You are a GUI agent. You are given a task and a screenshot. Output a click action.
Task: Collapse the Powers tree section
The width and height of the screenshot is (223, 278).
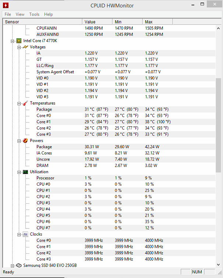[19, 141]
